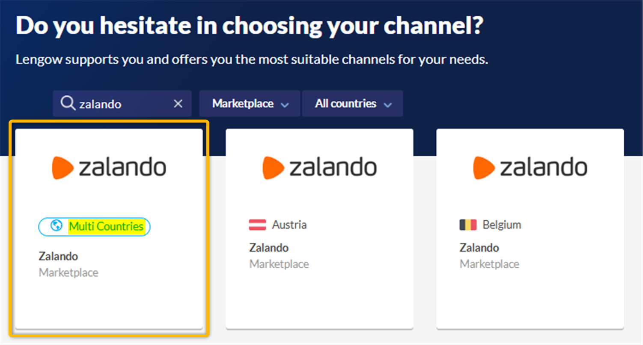Click the Marketplace dropdown chevron arrow

pyautogui.click(x=284, y=105)
